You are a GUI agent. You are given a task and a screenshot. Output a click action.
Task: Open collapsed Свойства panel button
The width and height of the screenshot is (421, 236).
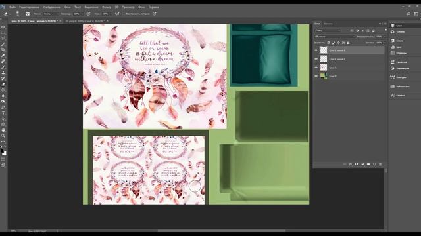399,62
